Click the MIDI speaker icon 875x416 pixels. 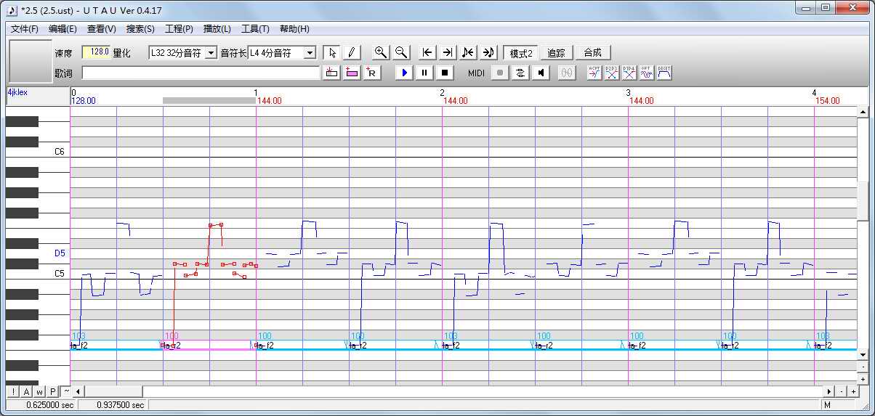click(x=540, y=73)
